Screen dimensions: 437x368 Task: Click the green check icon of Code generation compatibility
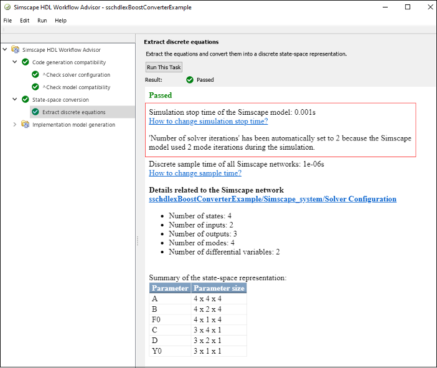pos(26,62)
